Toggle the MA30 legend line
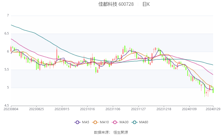The image size is (222, 135). click(x=120, y=122)
